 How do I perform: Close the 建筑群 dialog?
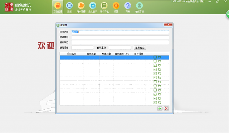click(168, 24)
